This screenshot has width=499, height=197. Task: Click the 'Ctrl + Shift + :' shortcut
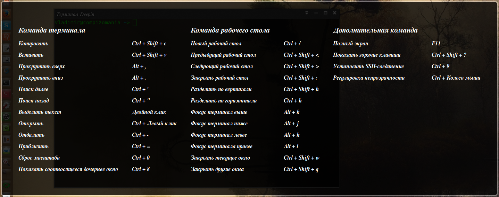tap(301, 78)
